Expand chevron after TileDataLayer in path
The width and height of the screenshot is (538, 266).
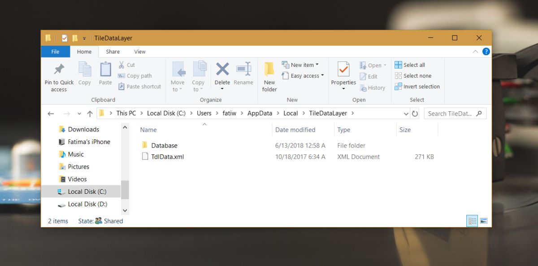pyautogui.click(x=353, y=113)
